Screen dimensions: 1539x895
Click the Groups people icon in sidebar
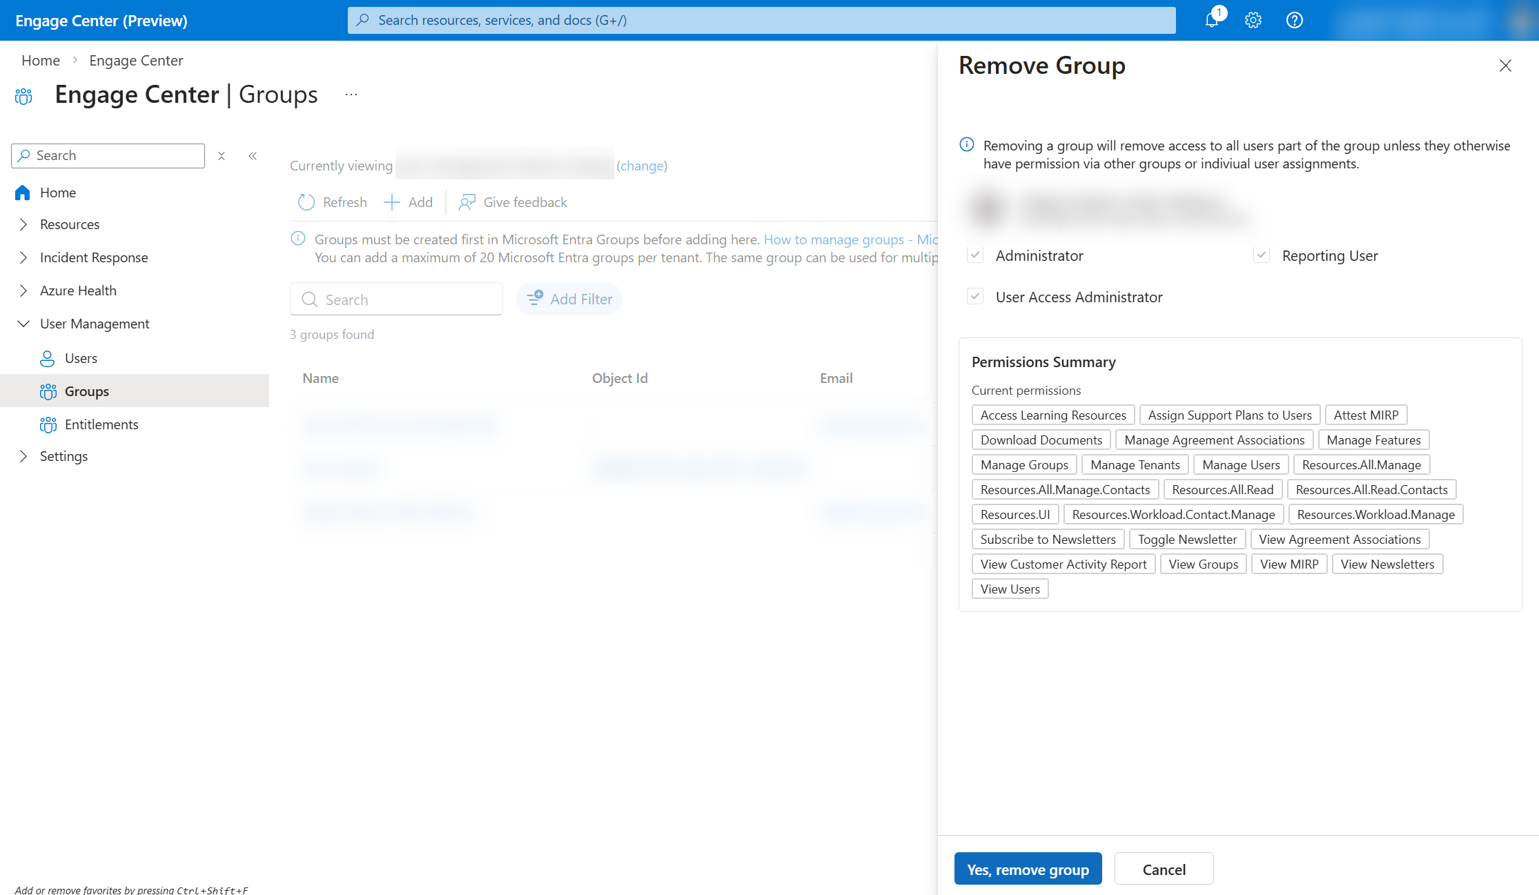(48, 391)
